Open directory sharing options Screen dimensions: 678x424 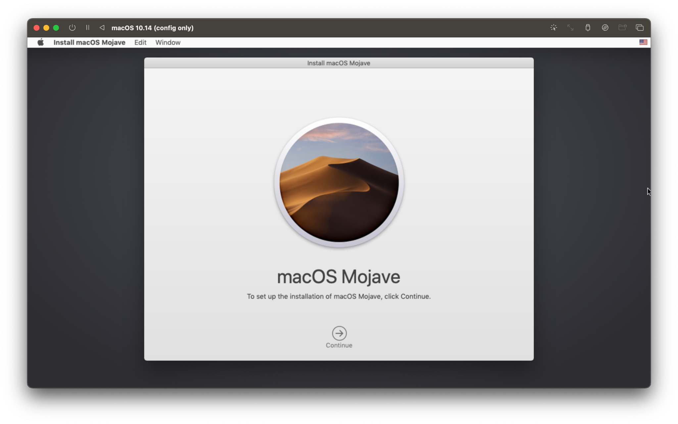[x=623, y=27]
